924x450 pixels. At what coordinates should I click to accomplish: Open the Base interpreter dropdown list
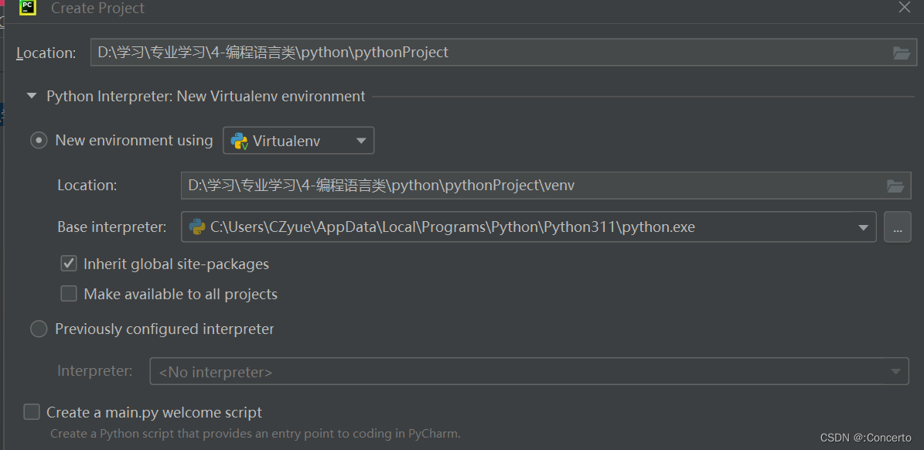coord(863,227)
